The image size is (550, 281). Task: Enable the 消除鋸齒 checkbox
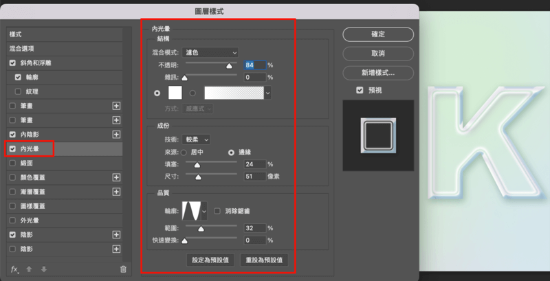click(218, 211)
